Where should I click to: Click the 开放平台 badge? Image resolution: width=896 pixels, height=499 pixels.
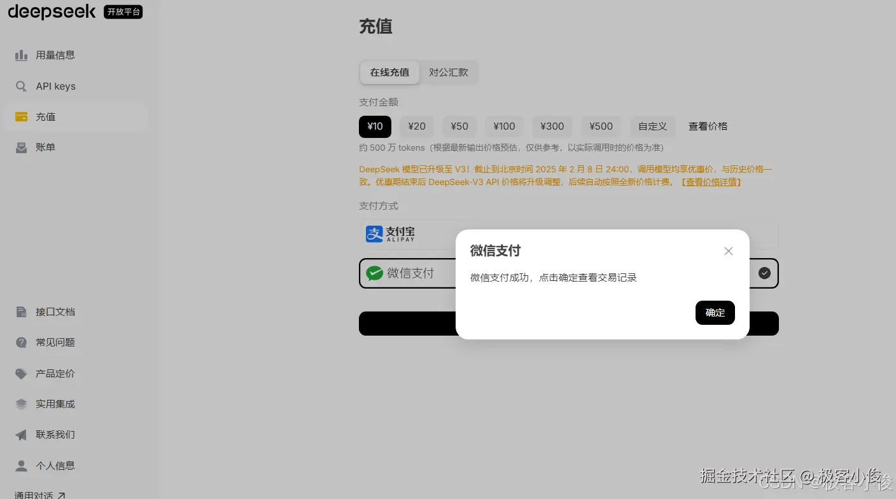(x=123, y=11)
